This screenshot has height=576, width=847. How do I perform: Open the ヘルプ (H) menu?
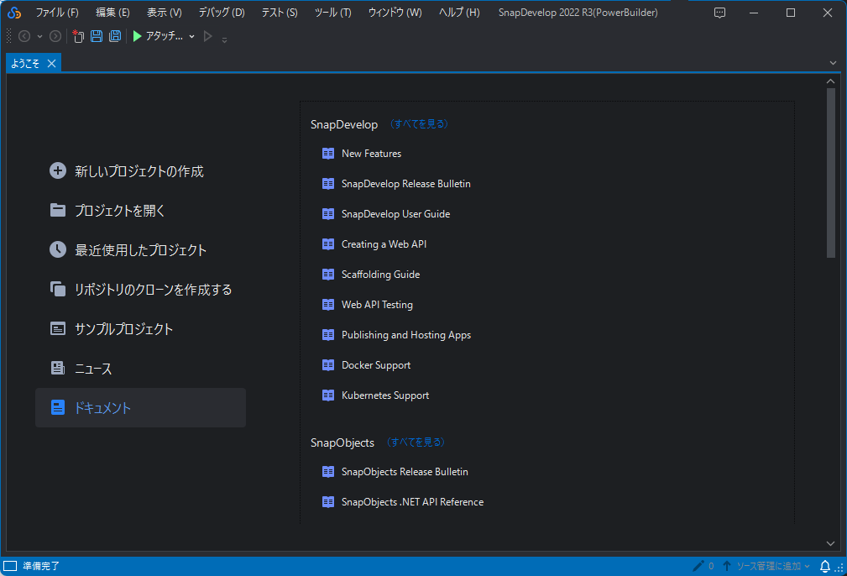pyautogui.click(x=459, y=13)
